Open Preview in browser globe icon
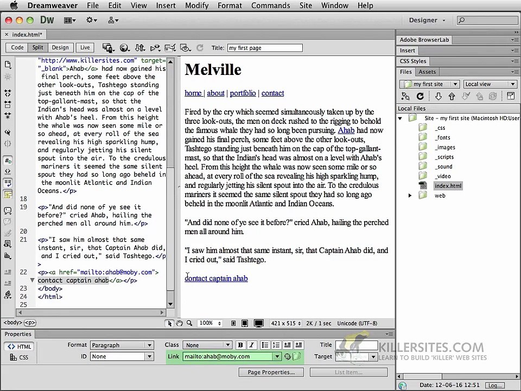Screen dimensions: 521x391 [x=124, y=48]
